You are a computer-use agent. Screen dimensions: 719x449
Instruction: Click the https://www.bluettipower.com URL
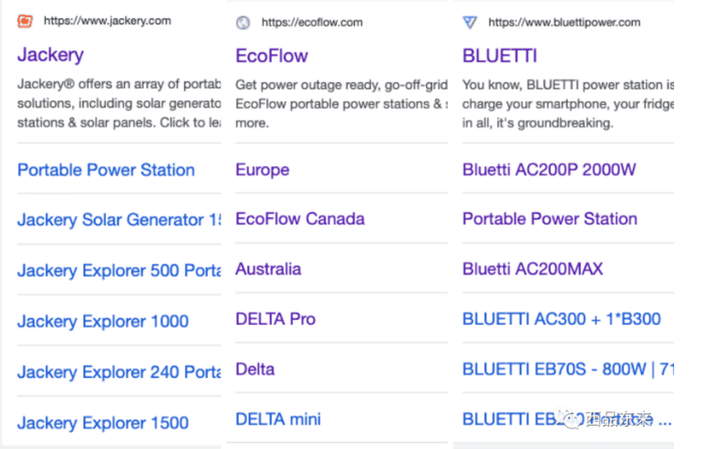coord(564,22)
